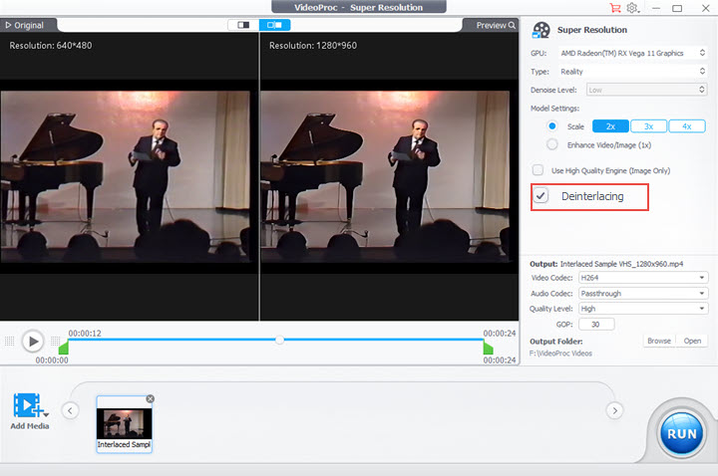Open Add Media dropdown arrow

(x=46, y=414)
